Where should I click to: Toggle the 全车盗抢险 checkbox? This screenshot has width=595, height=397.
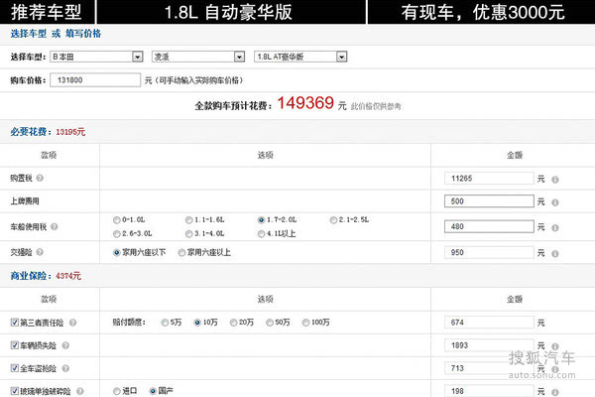coord(15,369)
